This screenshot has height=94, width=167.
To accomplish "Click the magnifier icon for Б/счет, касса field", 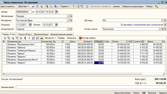I will [165, 29].
